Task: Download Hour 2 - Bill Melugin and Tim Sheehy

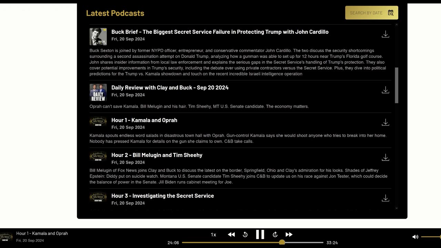Action: (x=386, y=157)
